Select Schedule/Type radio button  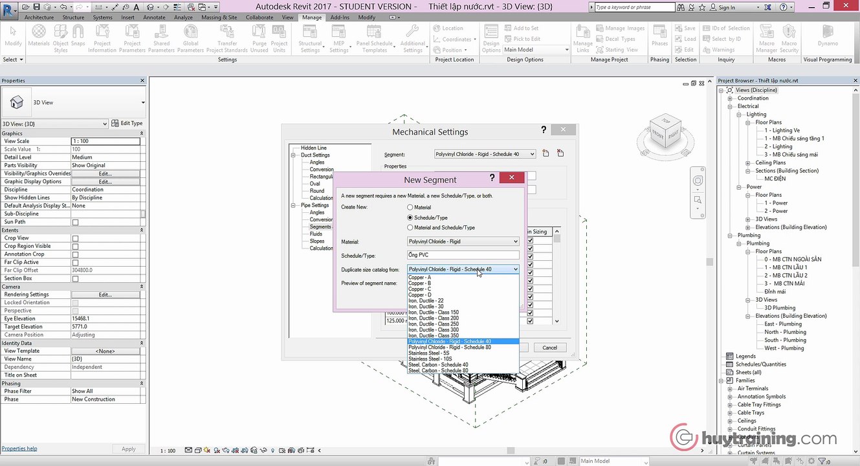410,217
